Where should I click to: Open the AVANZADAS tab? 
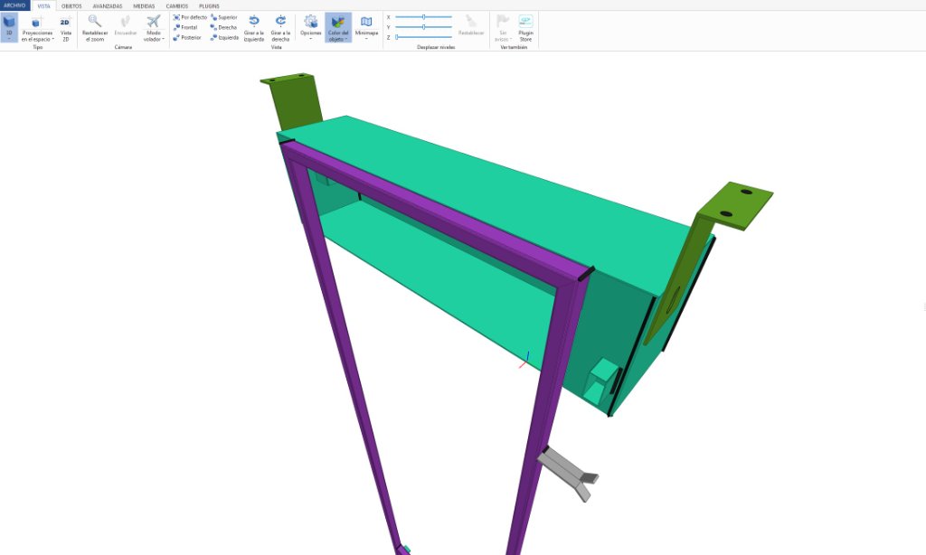(x=108, y=6)
